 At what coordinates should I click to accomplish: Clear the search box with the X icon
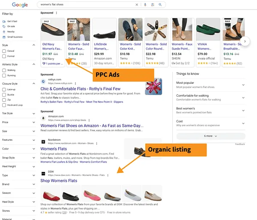point(137,5)
